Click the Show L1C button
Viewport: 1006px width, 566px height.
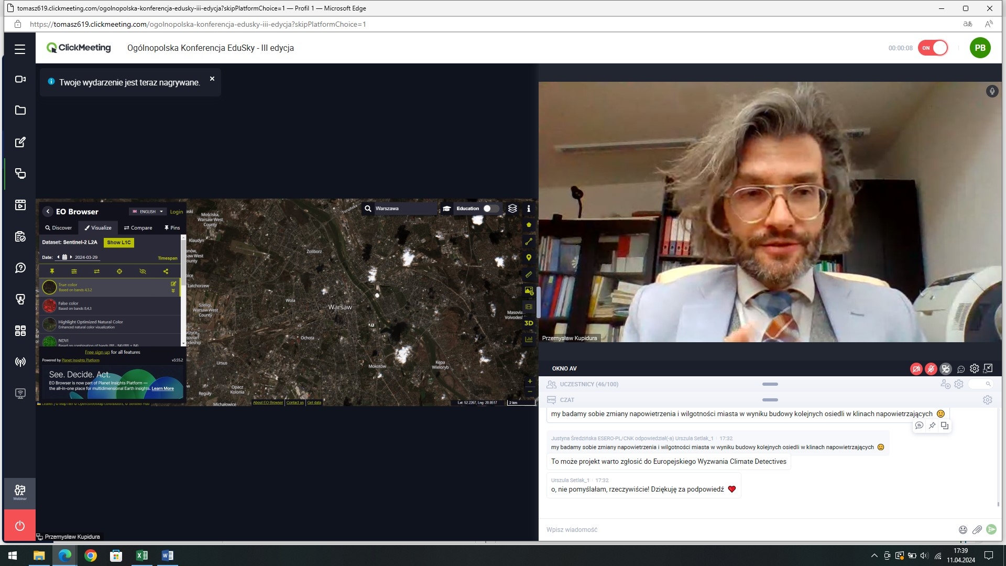(119, 243)
